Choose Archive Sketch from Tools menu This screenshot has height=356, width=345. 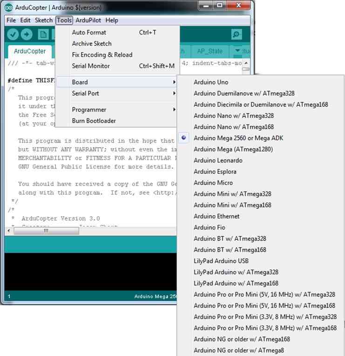tap(92, 43)
